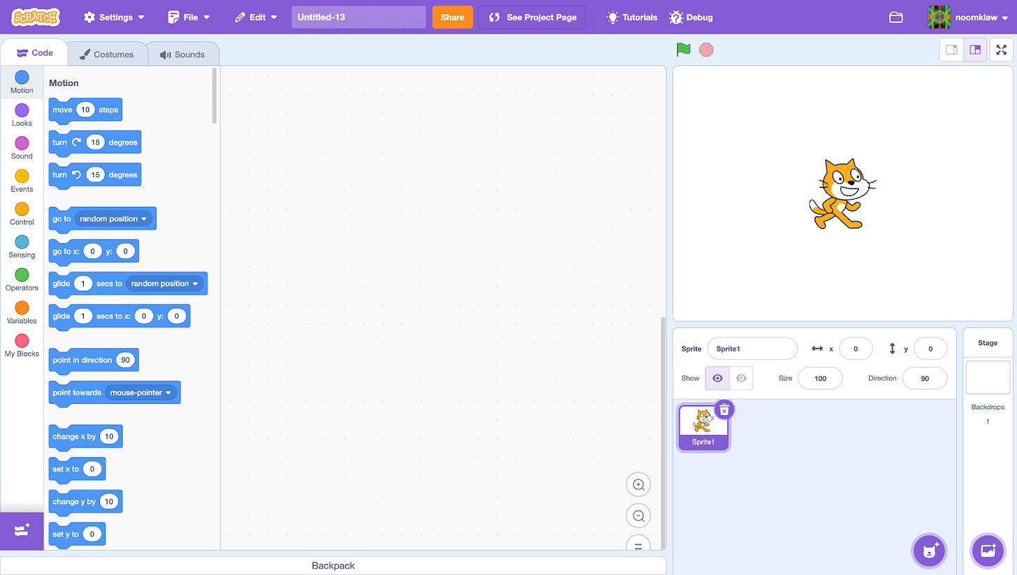Click the sprite Direction field
1017x575 pixels.
click(925, 378)
